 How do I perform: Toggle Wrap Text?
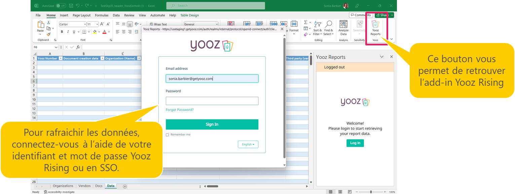(x=158, y=24)
